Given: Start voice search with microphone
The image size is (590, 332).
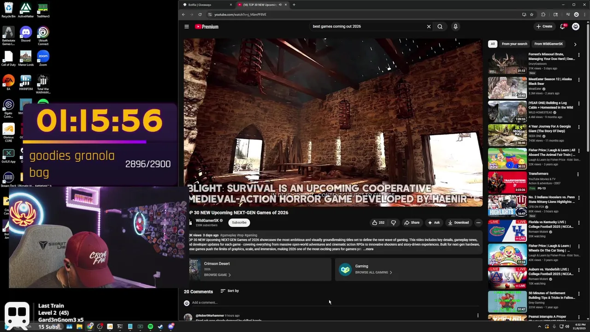Looking at the screenshot, I should (x=455, y=26).
